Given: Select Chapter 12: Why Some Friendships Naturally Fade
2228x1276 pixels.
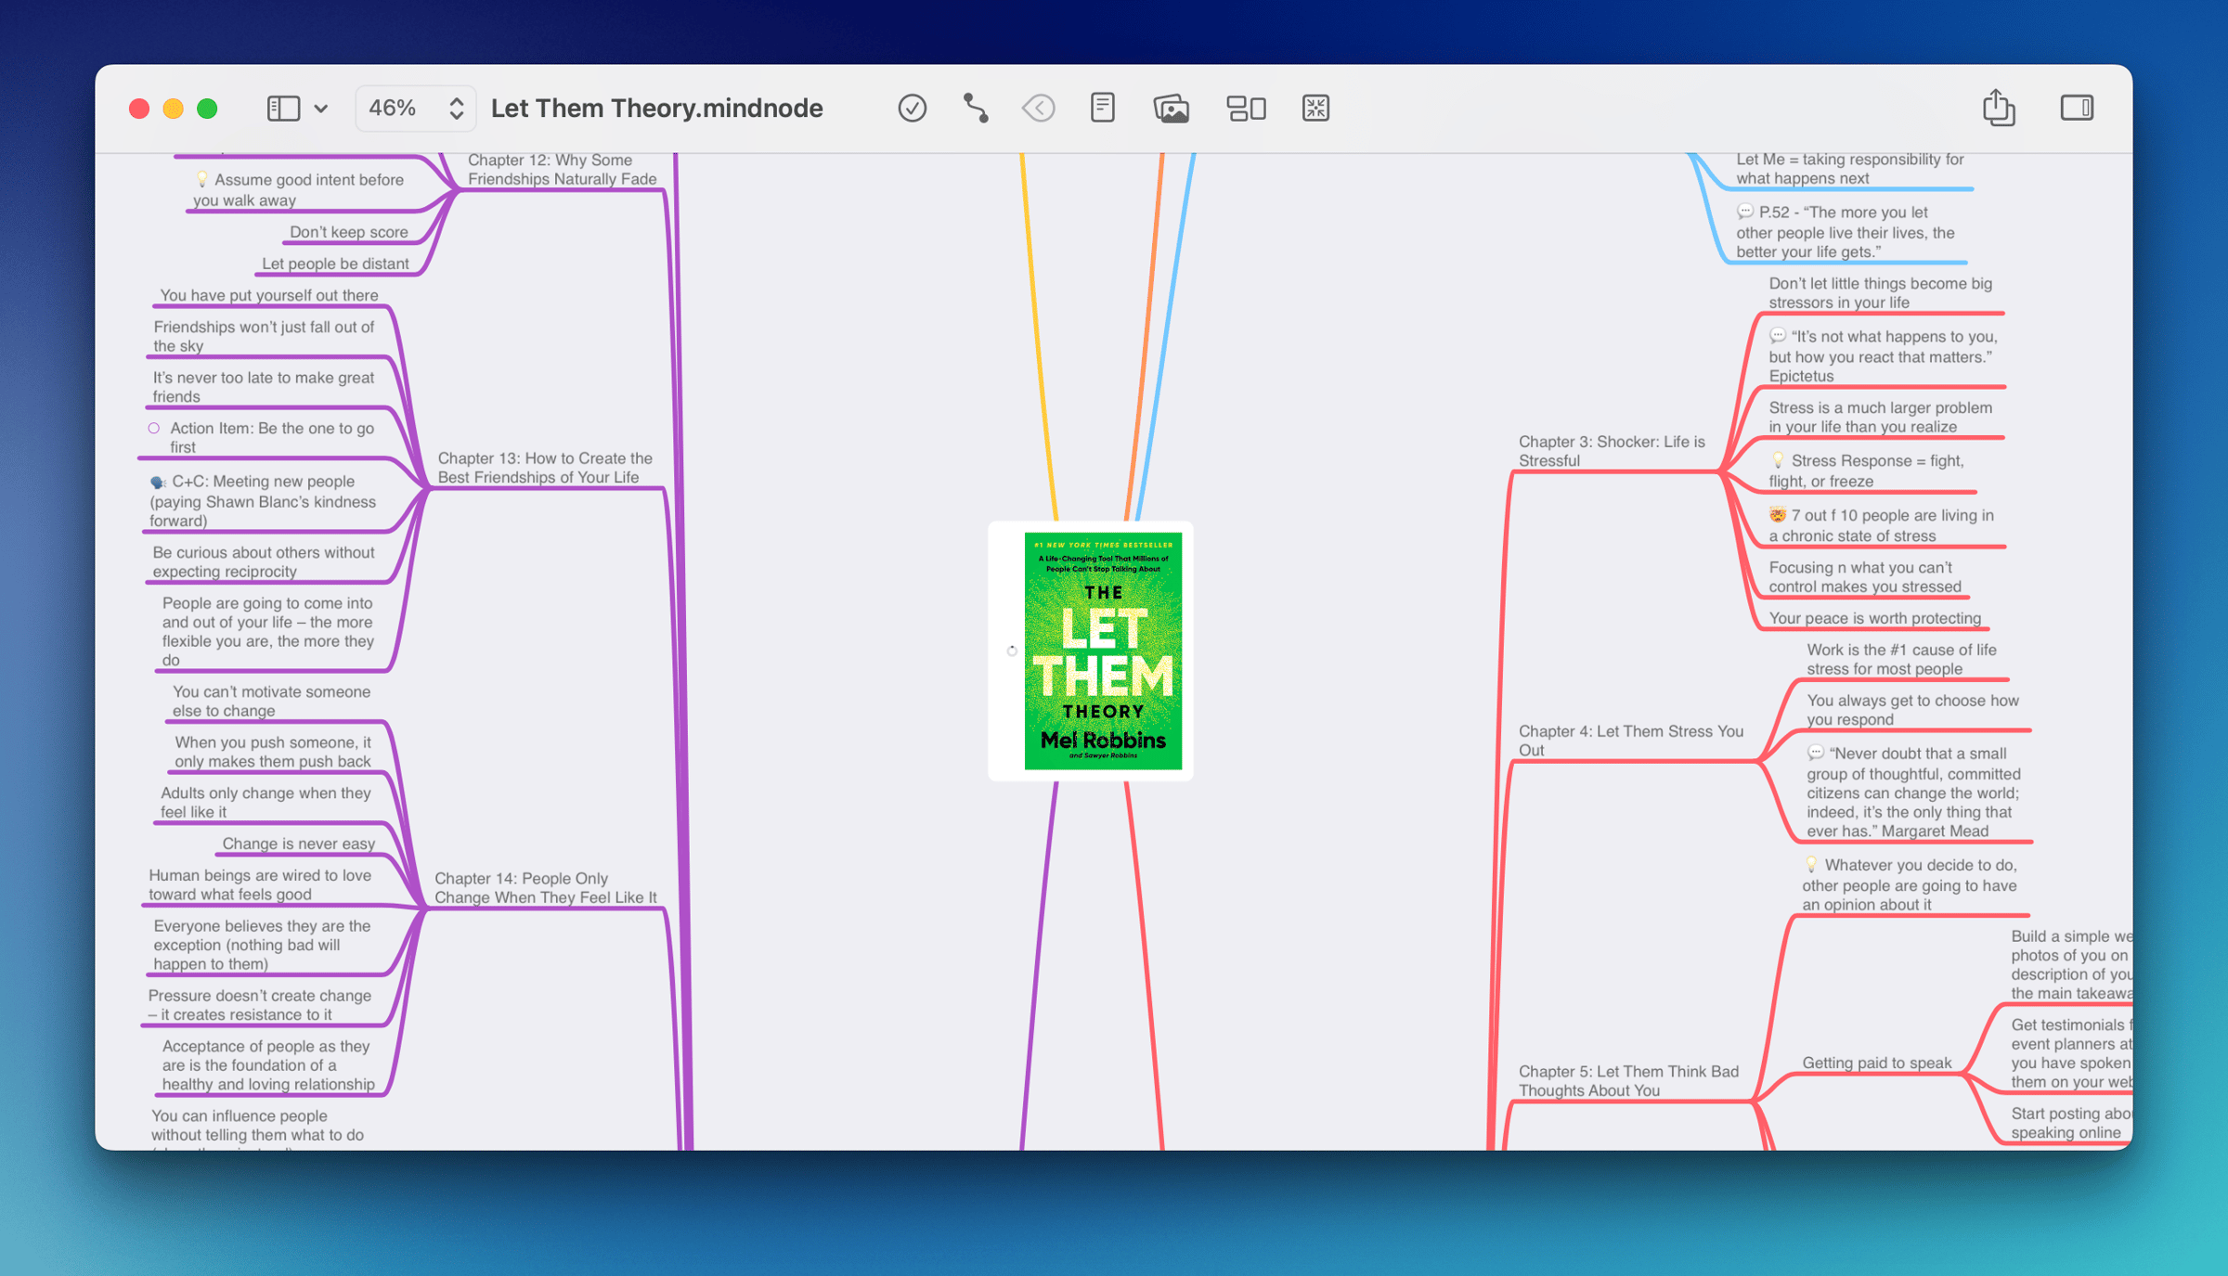Looking at the screenshot, I should coord(562,170).
